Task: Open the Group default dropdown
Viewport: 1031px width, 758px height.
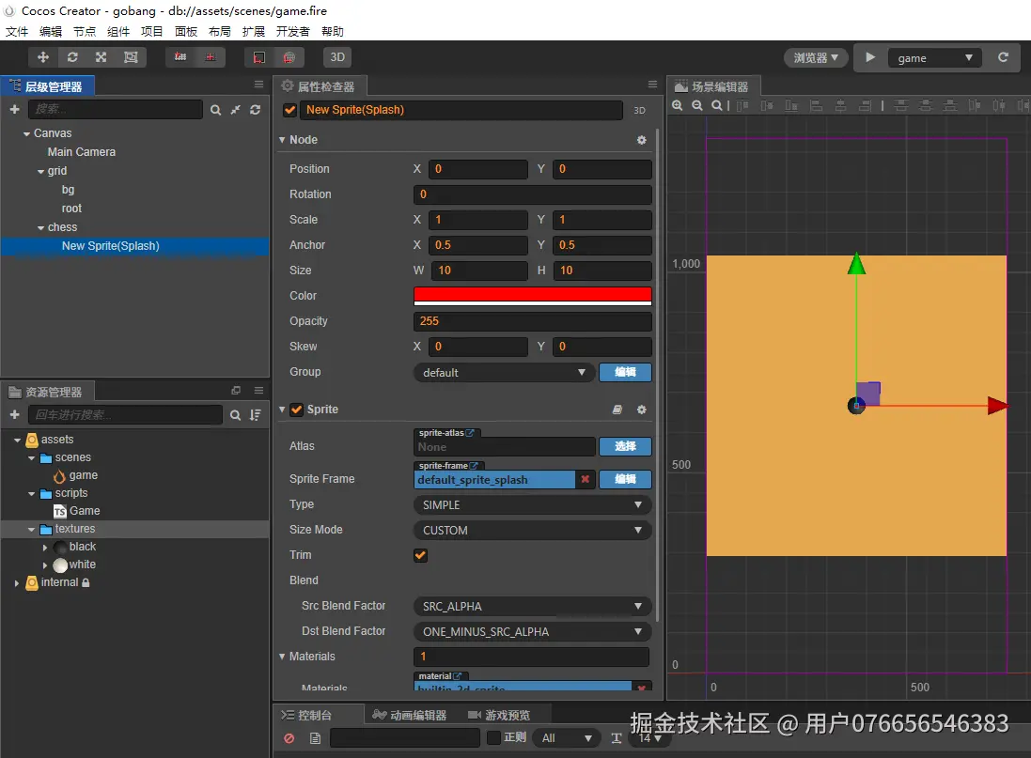Action: [504, 373]
